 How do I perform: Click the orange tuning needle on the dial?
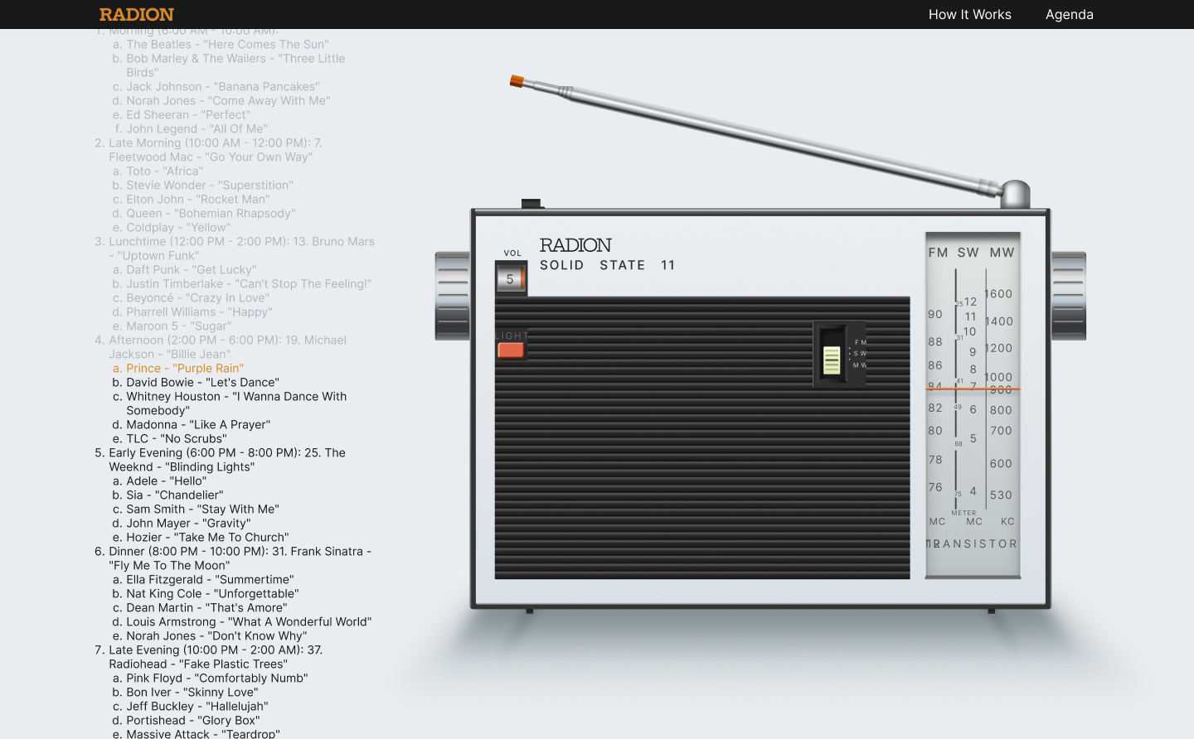972,389
